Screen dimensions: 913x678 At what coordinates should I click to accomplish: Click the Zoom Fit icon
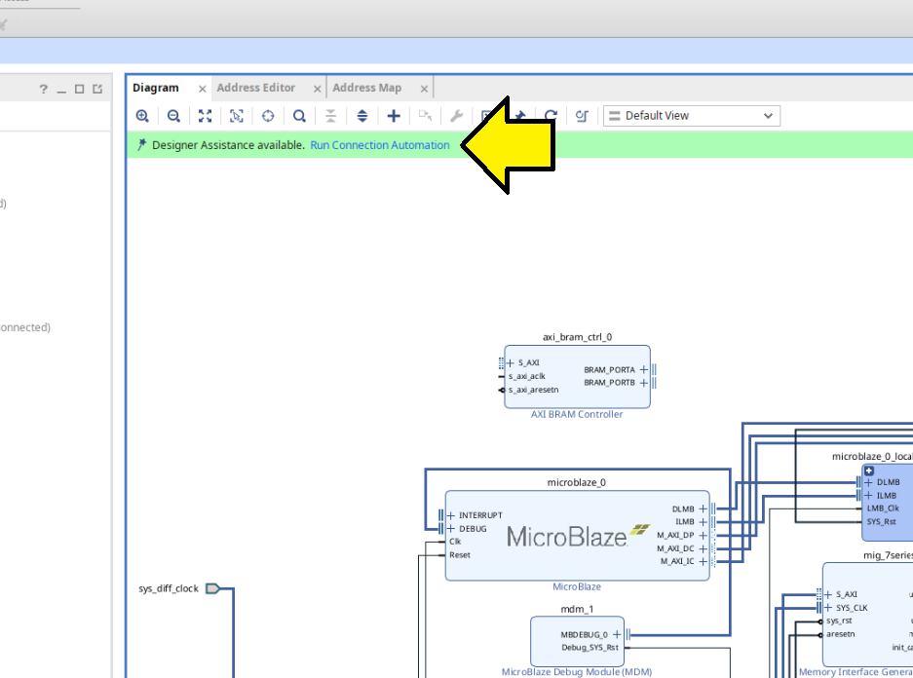pyautogui.click(x=205, y=116)
